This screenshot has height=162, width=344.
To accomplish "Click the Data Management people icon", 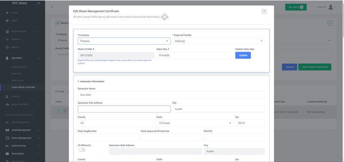I will pos(7,122).
